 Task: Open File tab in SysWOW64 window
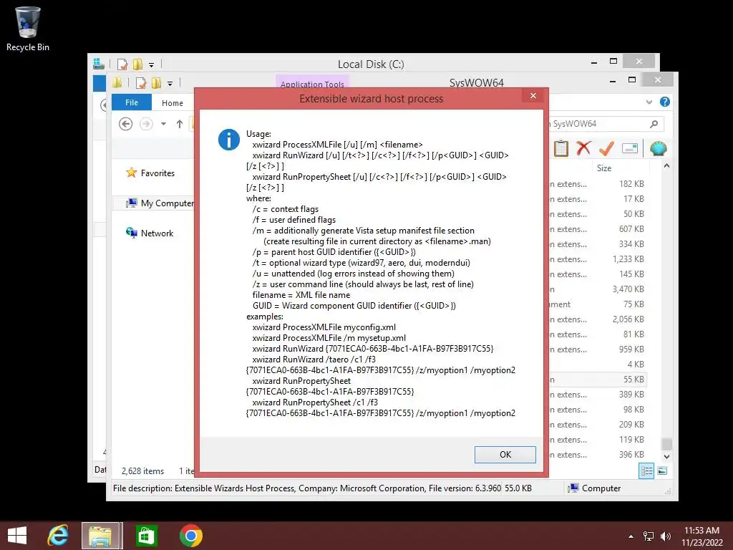point(132,102)
